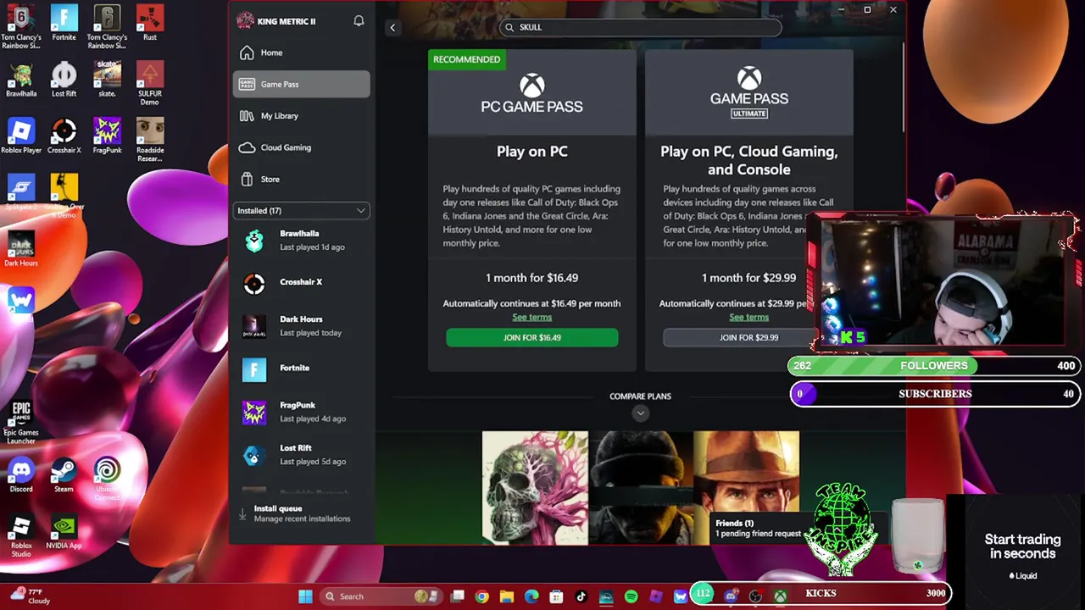Click the skull game cover thumbnail
This screenshot has height=610, width=1085.
[x=535, y=487]
